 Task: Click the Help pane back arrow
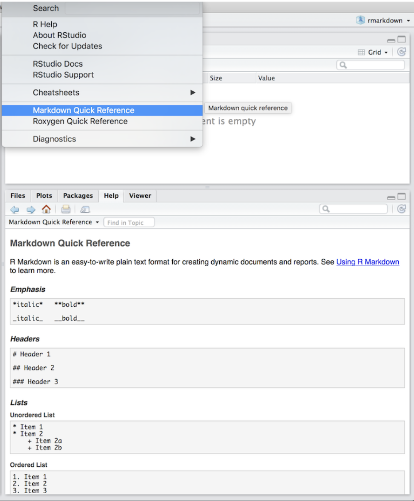pyautogui.click(x=15, y=209)
